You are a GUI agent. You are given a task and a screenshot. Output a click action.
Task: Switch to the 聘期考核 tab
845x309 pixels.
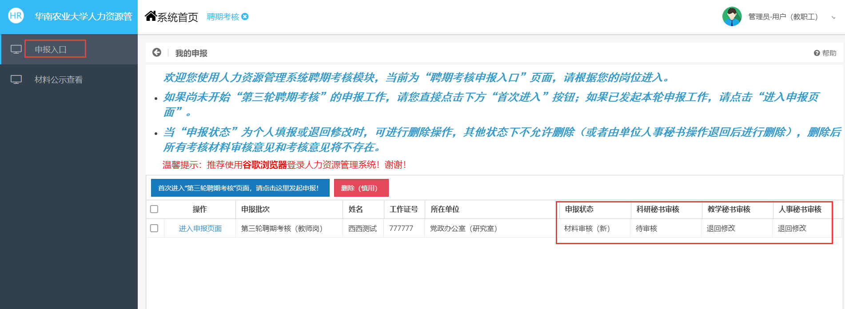click(x=223, y=17)
